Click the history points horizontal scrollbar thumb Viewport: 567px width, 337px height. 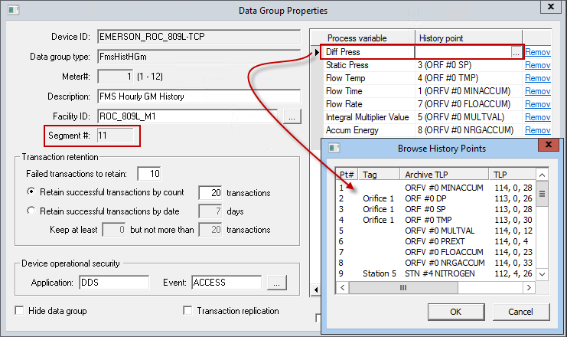pyautogui.click(x=403, y=287)
